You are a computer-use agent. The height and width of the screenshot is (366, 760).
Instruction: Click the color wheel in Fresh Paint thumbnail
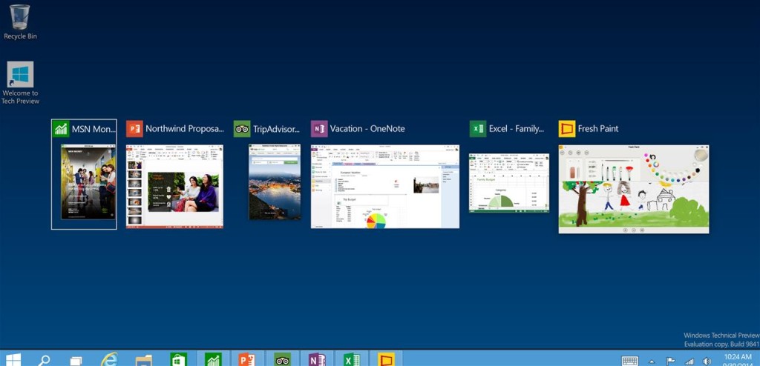coord(655,164)
